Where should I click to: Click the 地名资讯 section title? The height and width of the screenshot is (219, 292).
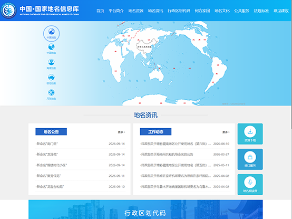pos(145,115)
